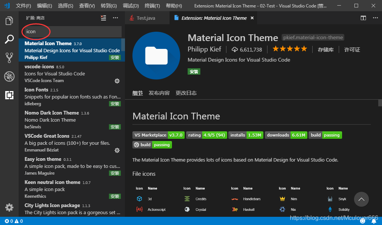Open the 转到(G) menu
Screen dimensions: 382x225
click(x=109, y=6)
